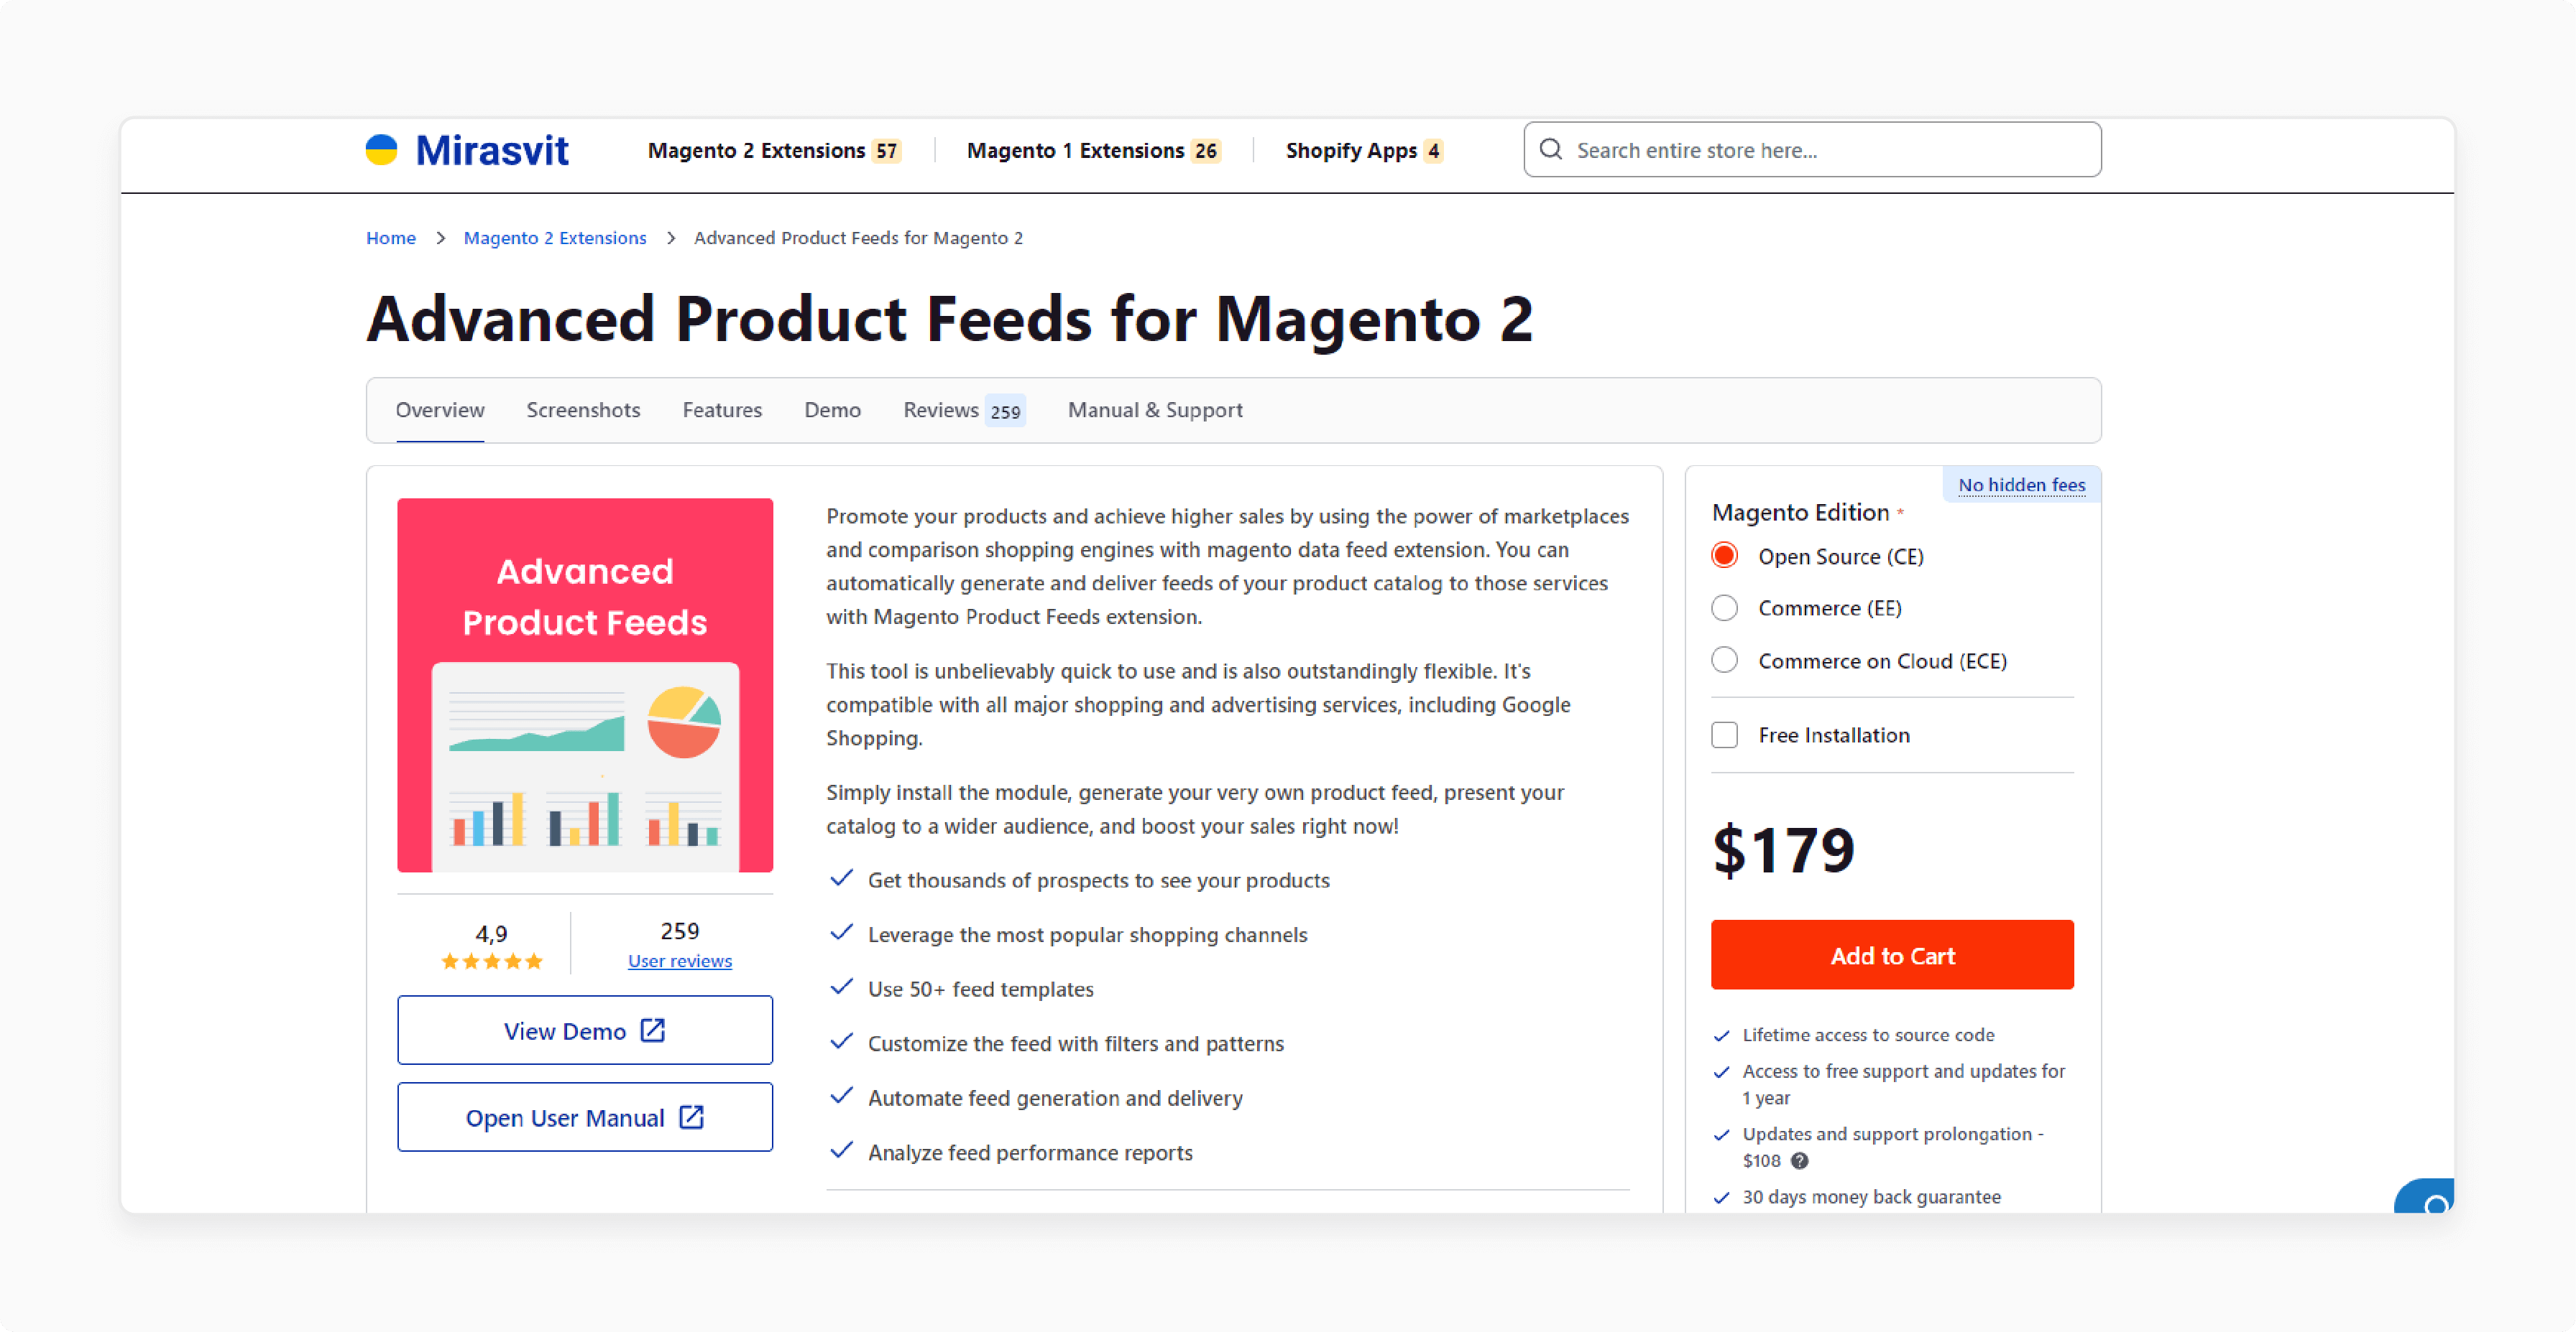The width and height of the screenshot is (2576, 1332).
Task: Click the Advanced Product Feeds product image
Action: click(585, 686)
